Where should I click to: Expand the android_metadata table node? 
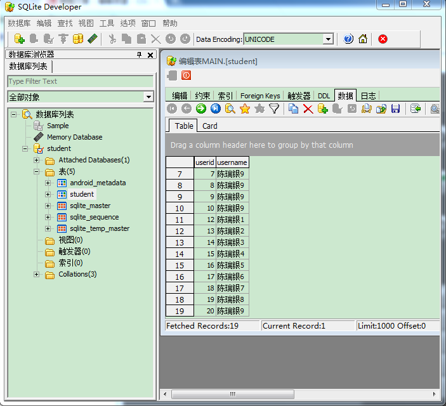click(48, 183)
